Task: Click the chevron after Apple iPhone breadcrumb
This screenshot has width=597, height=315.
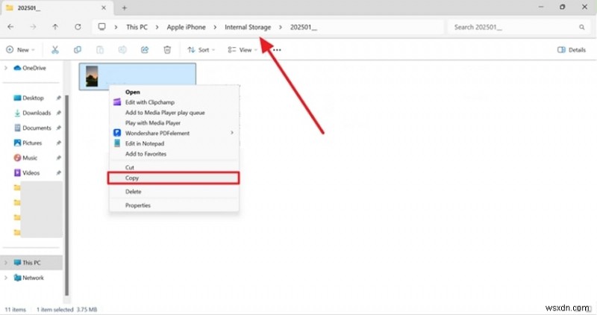Action: pos(215,27)
